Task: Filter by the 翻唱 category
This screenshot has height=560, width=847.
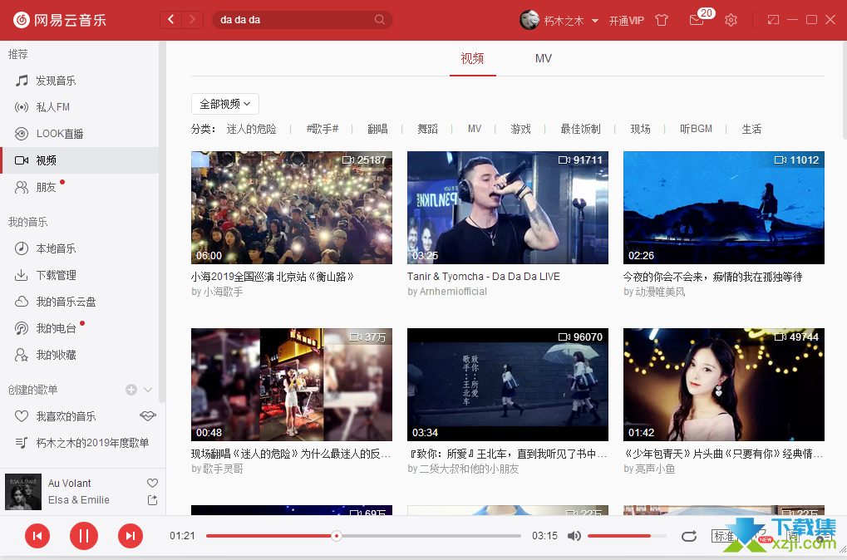Action: click(377, 129)
